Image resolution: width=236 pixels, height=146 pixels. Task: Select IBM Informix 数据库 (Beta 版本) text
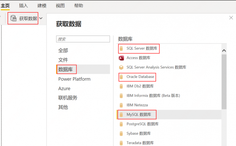coord(153,96)
